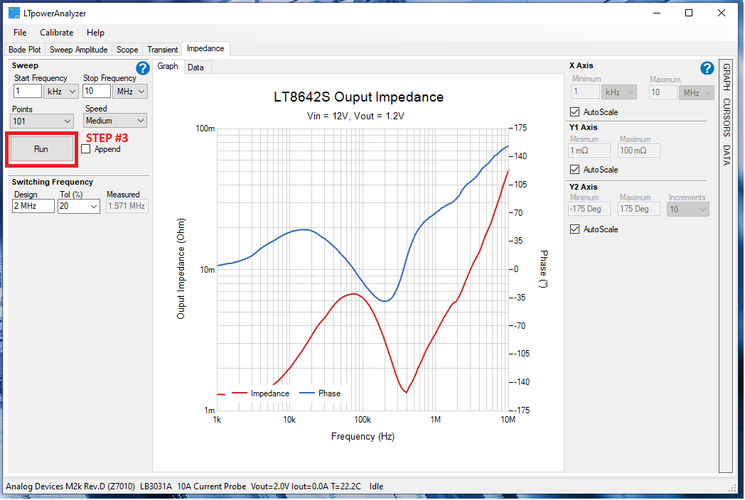The image size is (745, 500).
Task: Open the Start Frequency unit dropdown
Action: 61,92
